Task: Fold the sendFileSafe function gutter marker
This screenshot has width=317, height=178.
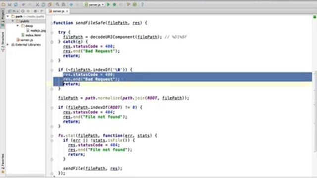Action: [52, 23]
